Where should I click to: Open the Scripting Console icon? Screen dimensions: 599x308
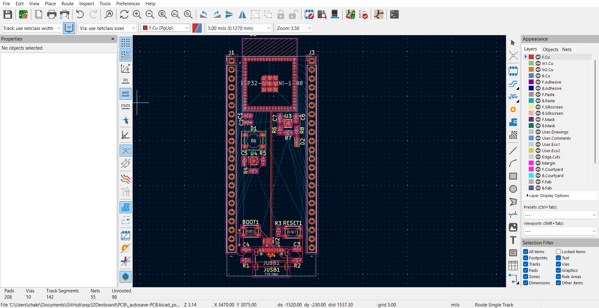(x=394, y=15)
